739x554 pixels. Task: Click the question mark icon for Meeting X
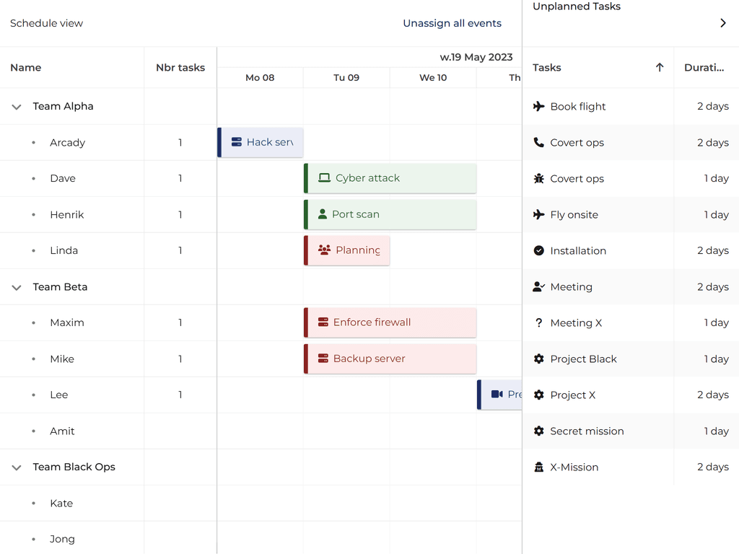tap(538, 323)
